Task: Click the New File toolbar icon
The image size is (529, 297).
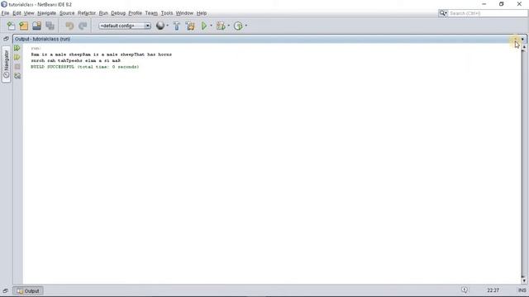Action: pos(11,26)
